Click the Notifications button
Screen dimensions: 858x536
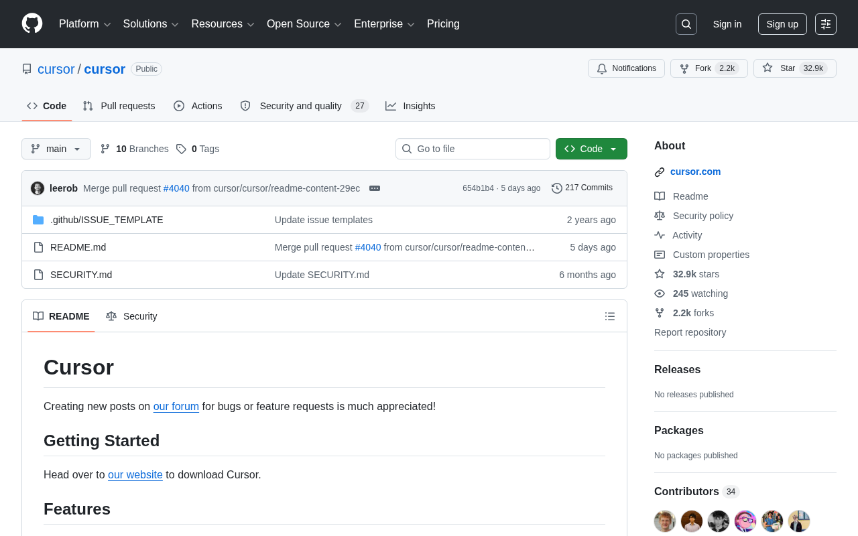[626, 68]
